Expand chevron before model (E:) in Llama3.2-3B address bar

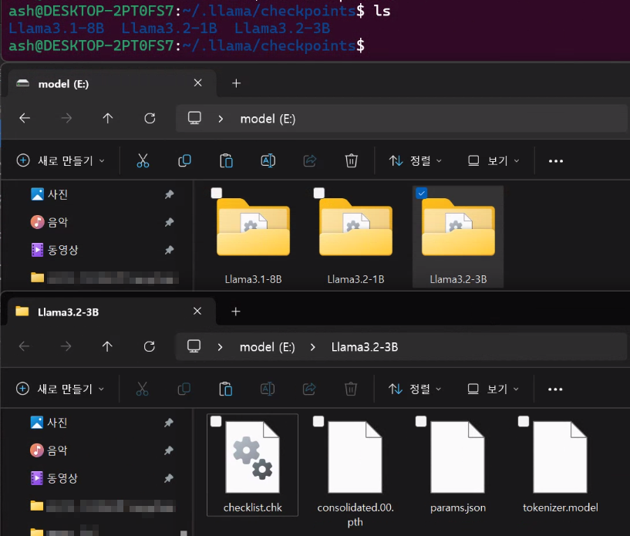coord(220,347)
